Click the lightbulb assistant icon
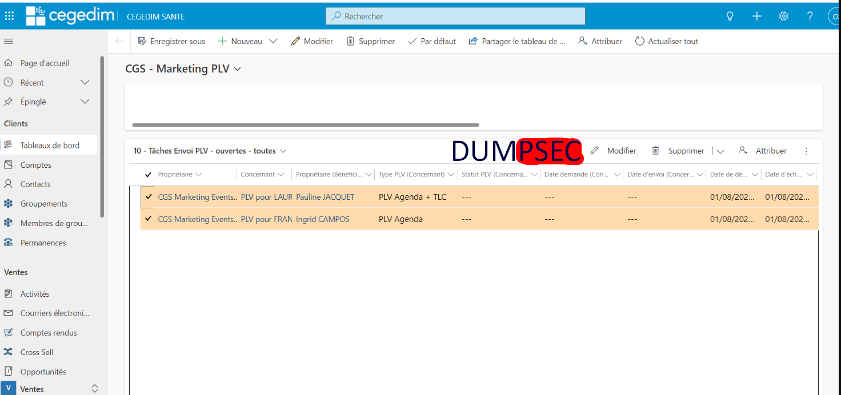Viewport: 841px width, 395px height. point(730,16)
